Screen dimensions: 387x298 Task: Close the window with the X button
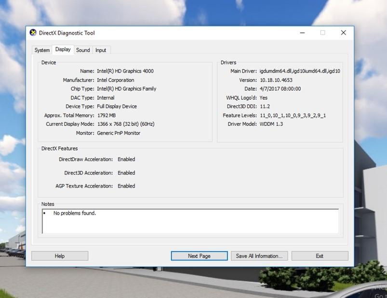pyautogui.click(x=343, y=33)
